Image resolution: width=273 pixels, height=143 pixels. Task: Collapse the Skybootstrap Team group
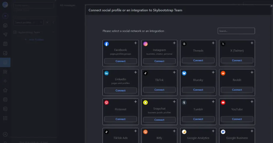pyautogui.click(x=53, y=32)
